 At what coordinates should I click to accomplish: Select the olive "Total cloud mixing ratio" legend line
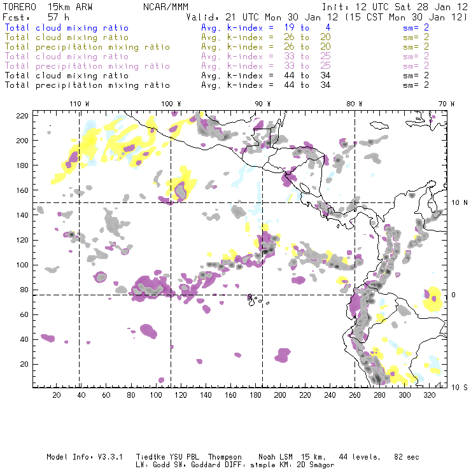point(67,38)
